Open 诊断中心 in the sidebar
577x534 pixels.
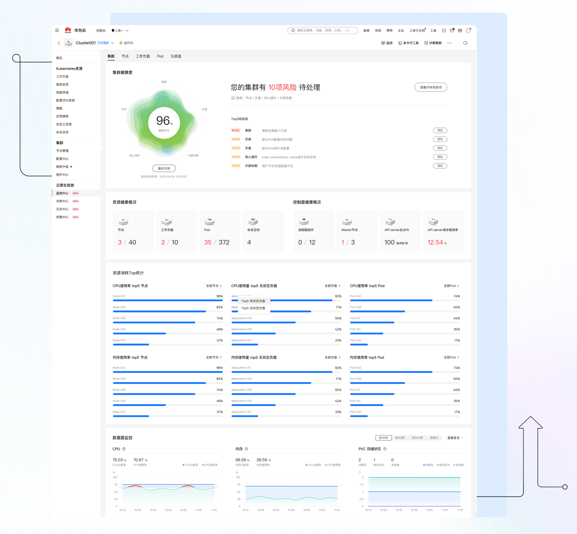(x=62, y=201)
